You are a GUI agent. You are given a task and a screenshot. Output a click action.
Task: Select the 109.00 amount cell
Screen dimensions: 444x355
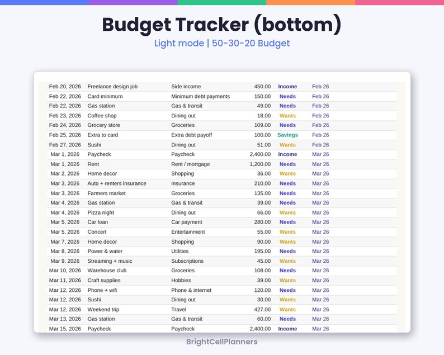click(262, 125)
